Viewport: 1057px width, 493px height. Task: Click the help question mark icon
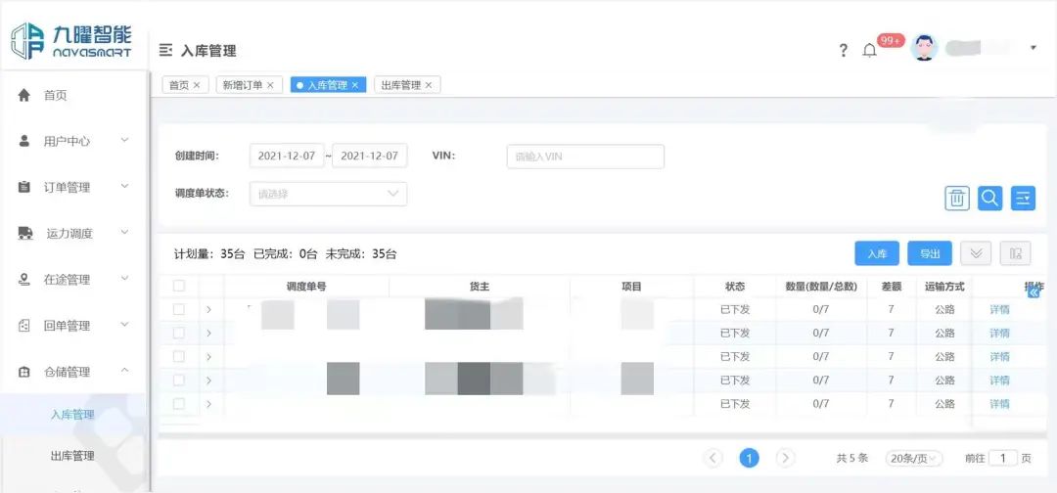tap(843, 51)
